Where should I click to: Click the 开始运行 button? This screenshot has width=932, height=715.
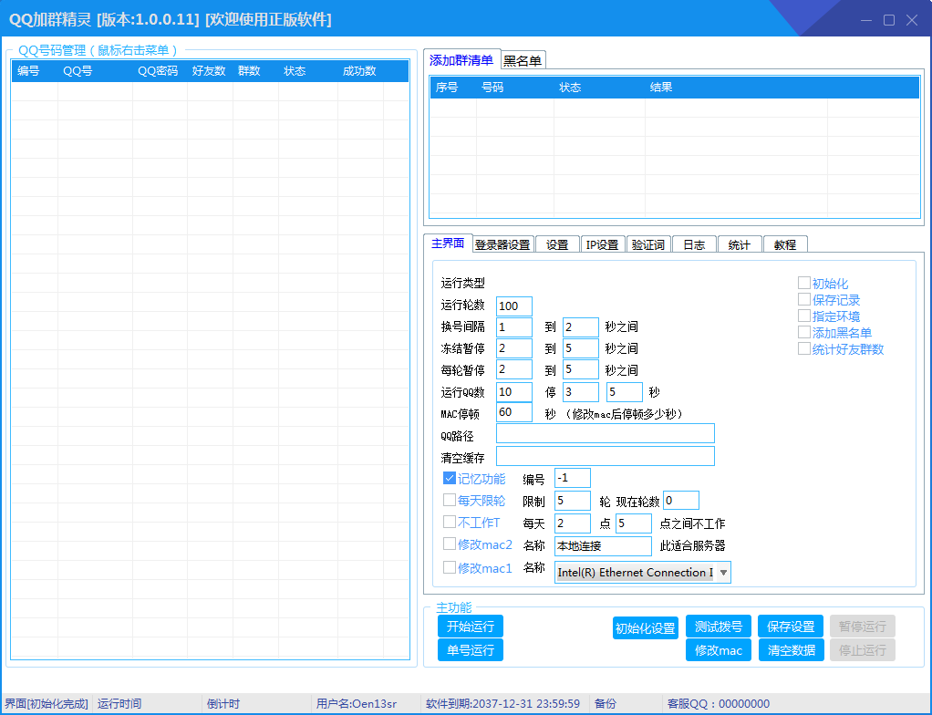coord(471,627)
